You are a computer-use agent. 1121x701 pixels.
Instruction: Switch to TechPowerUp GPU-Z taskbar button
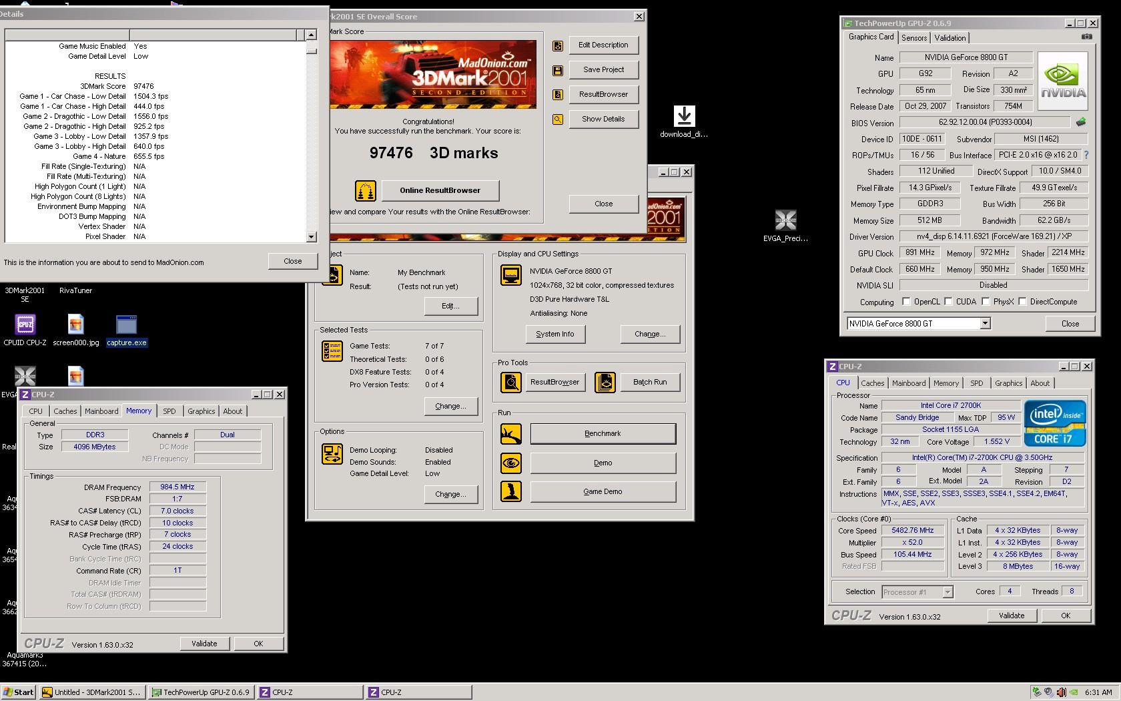pos(200,692)
